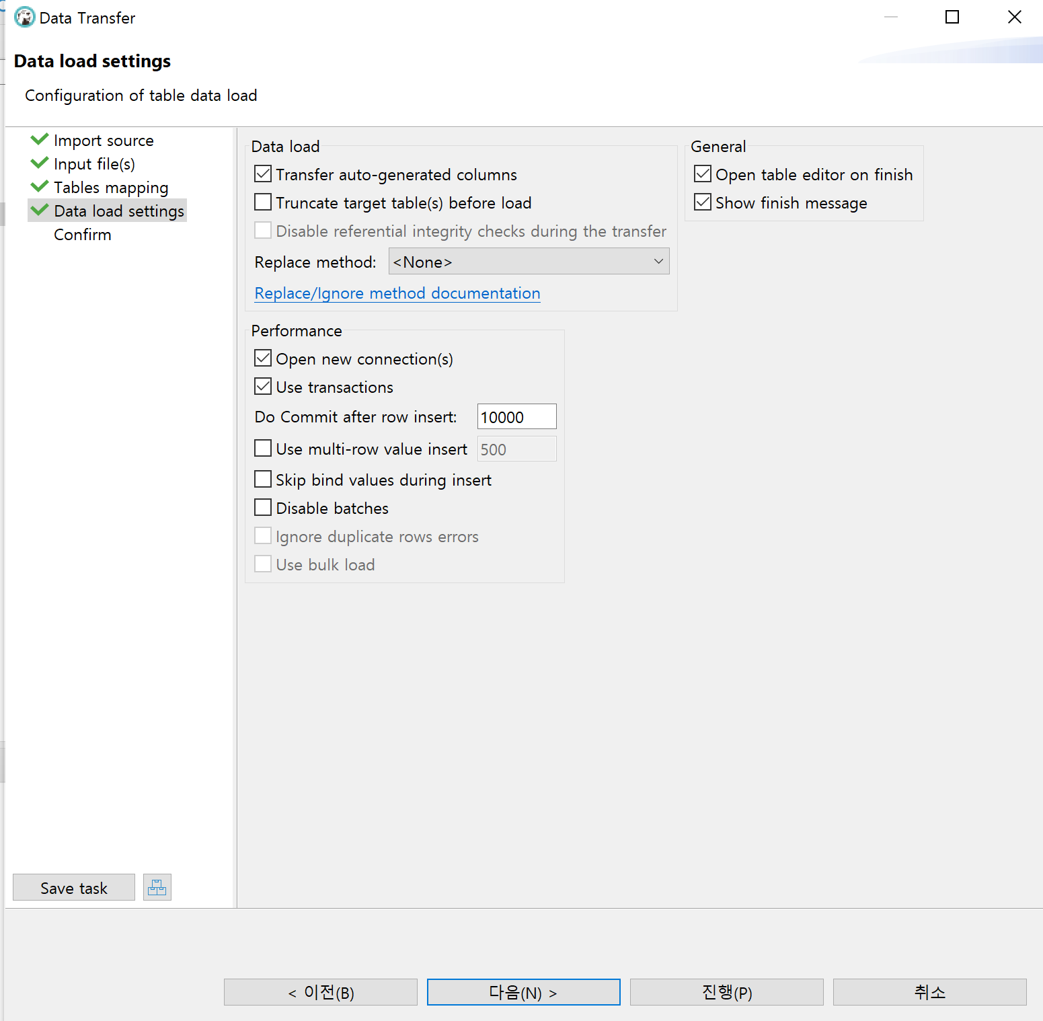
Task: Select the Confirm step
Action: [x=83, y=235]
